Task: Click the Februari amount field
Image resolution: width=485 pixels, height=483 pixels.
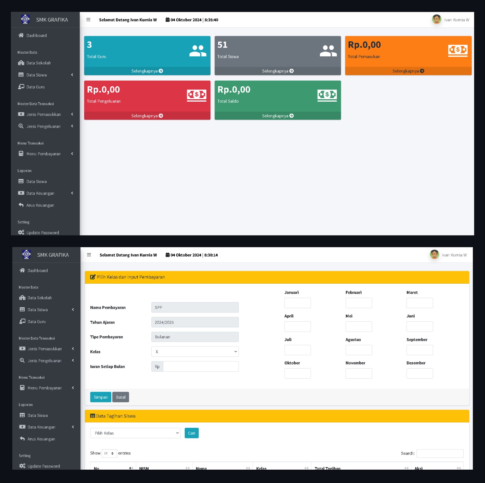Action: (x=359, y=303)
